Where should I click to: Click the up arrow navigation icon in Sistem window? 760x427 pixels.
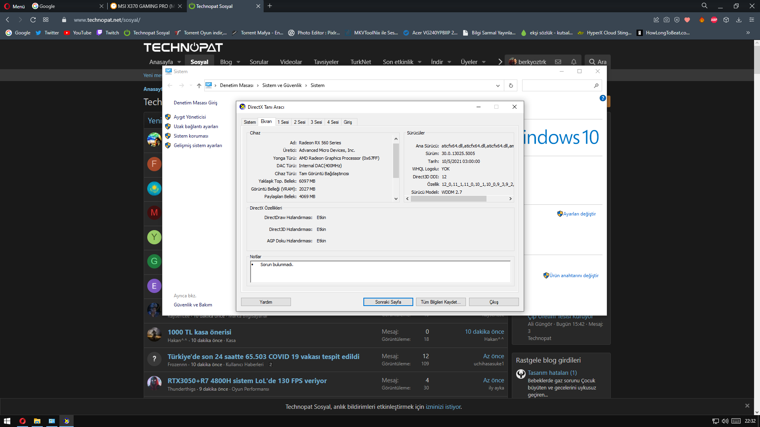point(199,85)
